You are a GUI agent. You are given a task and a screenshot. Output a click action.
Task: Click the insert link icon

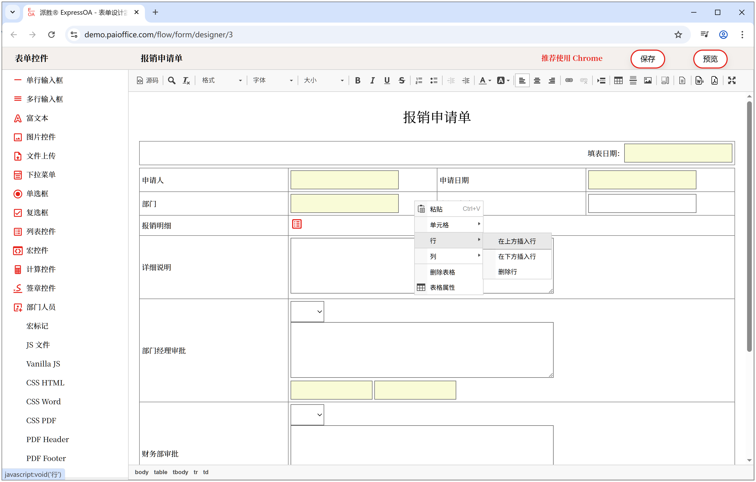pos(569,81)
